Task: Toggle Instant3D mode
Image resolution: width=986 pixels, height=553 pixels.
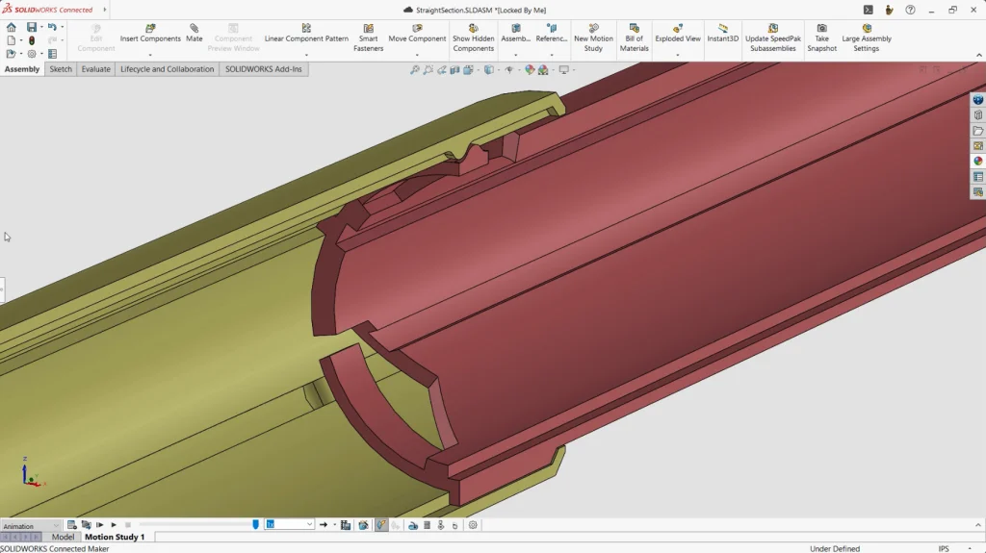Action: (x=723, y=29)
